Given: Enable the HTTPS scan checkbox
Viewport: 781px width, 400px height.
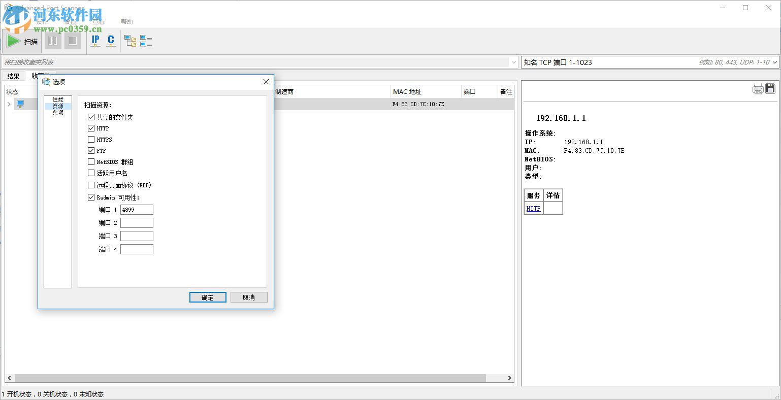Looking at the screenshot, I should click(x=91, y=139).
